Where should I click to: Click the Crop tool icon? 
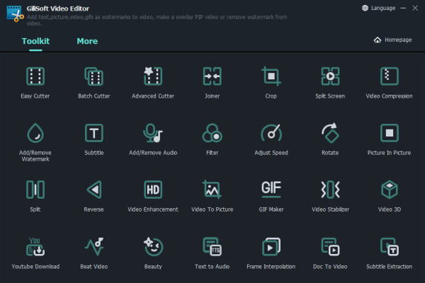pyautogui.click(x=271, y=76)
